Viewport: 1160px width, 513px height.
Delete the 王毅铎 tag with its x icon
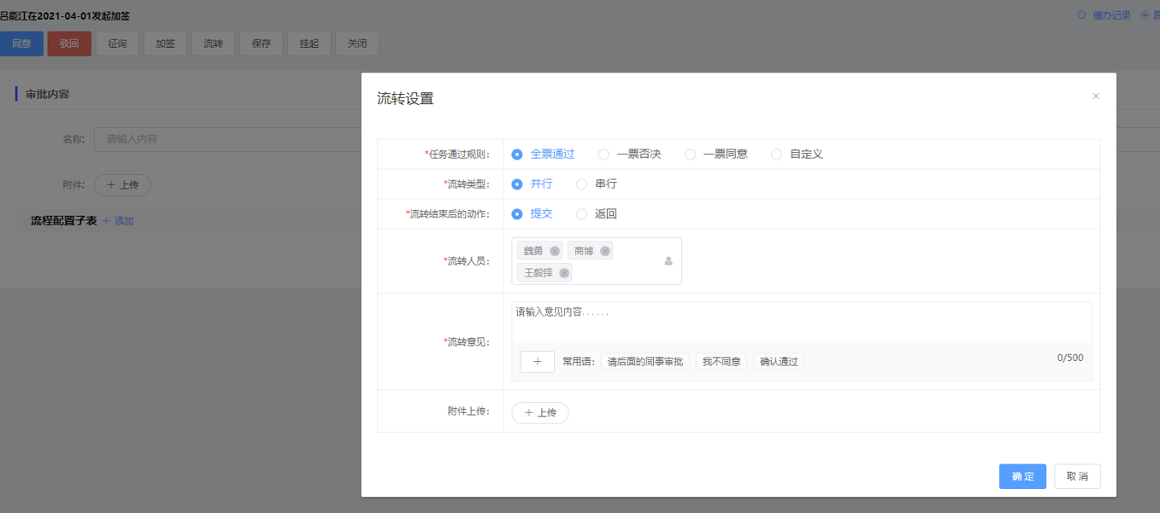tap(564, 273)
